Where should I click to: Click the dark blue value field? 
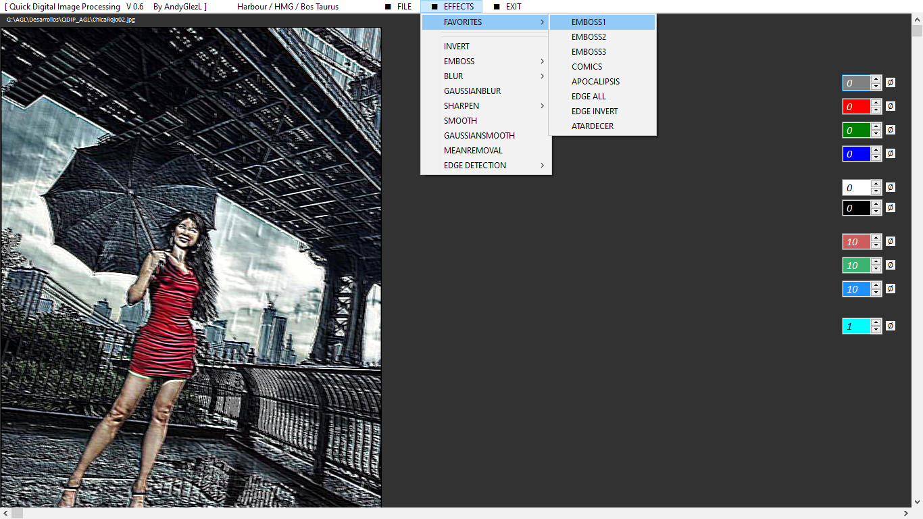tap(856, 154)
